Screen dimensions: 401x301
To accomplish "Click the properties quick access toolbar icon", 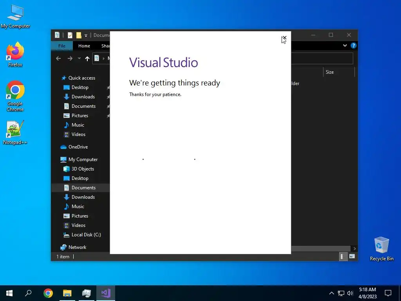I will pos(70,35).
